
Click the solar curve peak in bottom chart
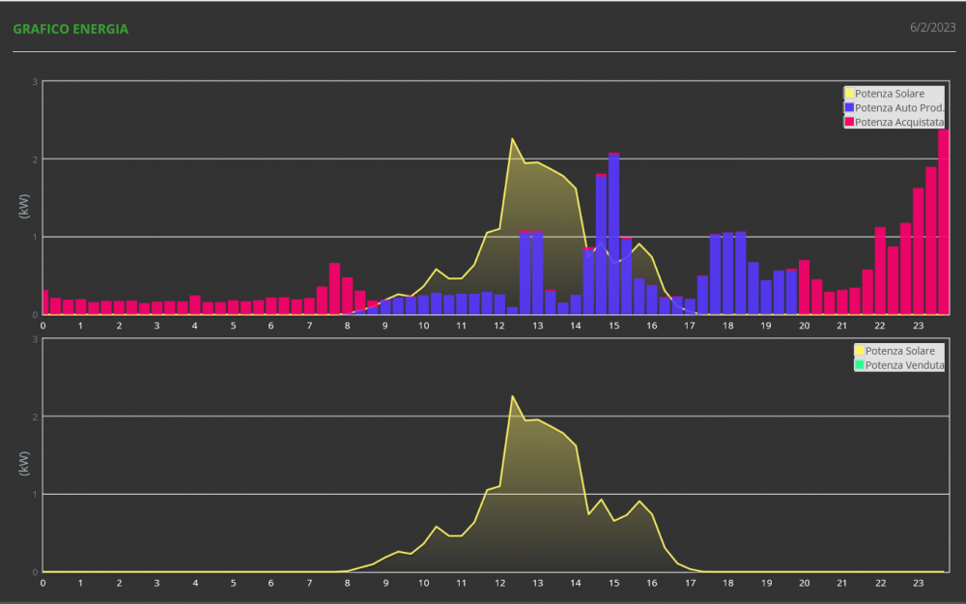tap(512, 396)
